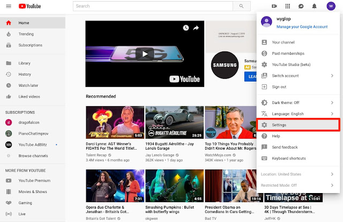
Task: Expand Switch account submenu
Action: [x=298, y=76]
